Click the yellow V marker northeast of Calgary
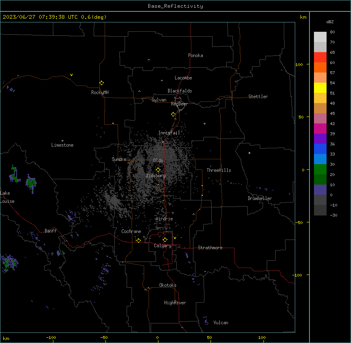 (x=175, y=238)
